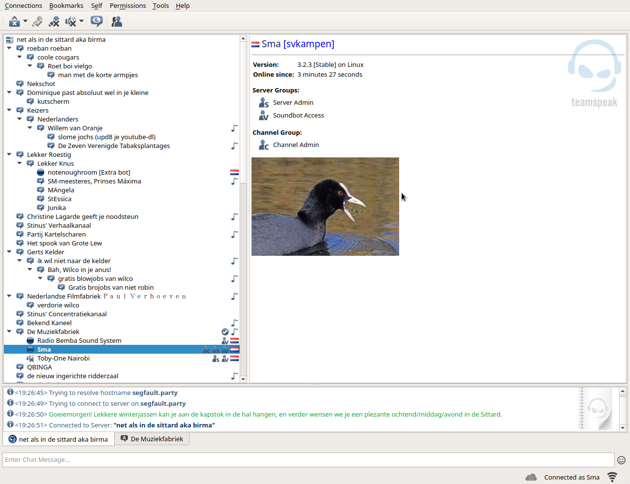
Task: Open the emoji smiley picker
Action: pos(621,460)
